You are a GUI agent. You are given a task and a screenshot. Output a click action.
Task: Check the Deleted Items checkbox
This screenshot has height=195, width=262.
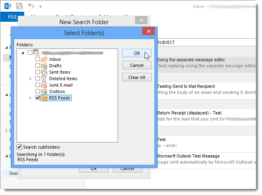point(37,78)
